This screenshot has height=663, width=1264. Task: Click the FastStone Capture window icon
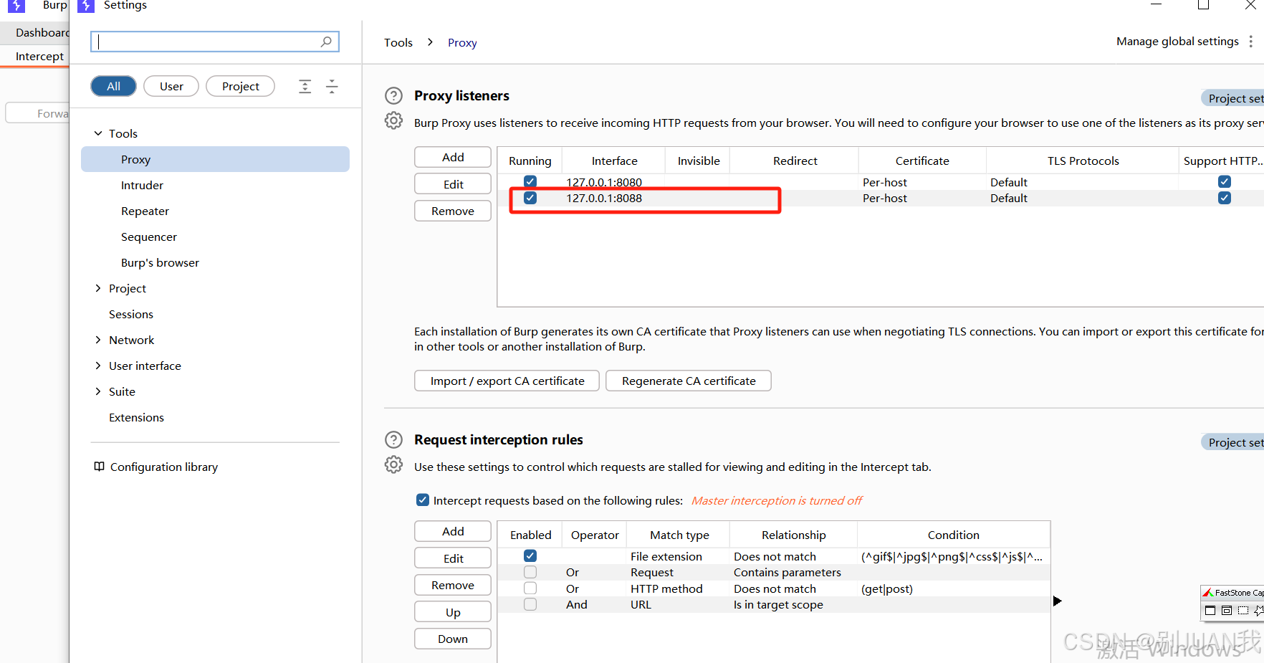tap(1209, 593)
